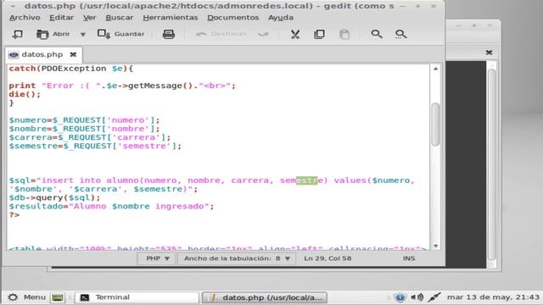
Task: Click the background window vertical scrollbar
Action: pyautogui.click(x=491, y=164)
